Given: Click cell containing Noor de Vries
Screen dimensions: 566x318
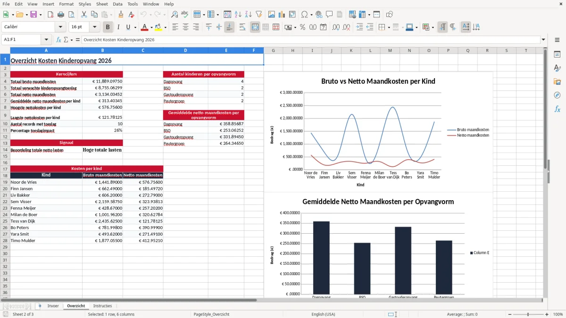Looking at the screenshot, I should click(46, 182).
